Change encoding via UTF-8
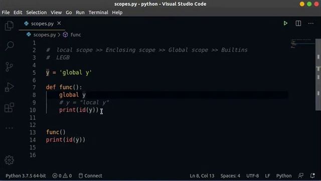 252,175
